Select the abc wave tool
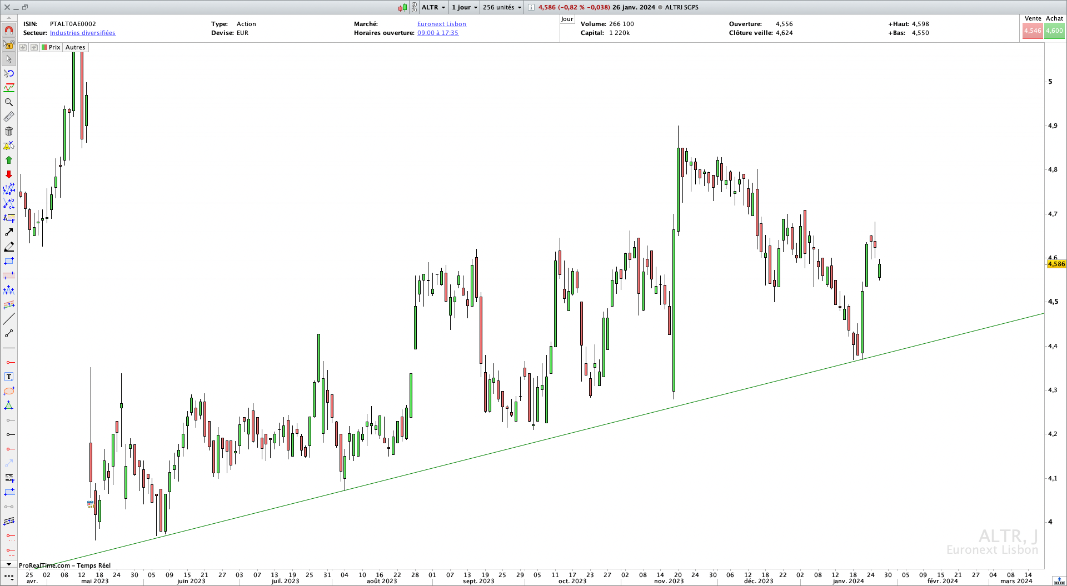The width and height of the screenshot is (1067, 586). [x=9, y=203]
